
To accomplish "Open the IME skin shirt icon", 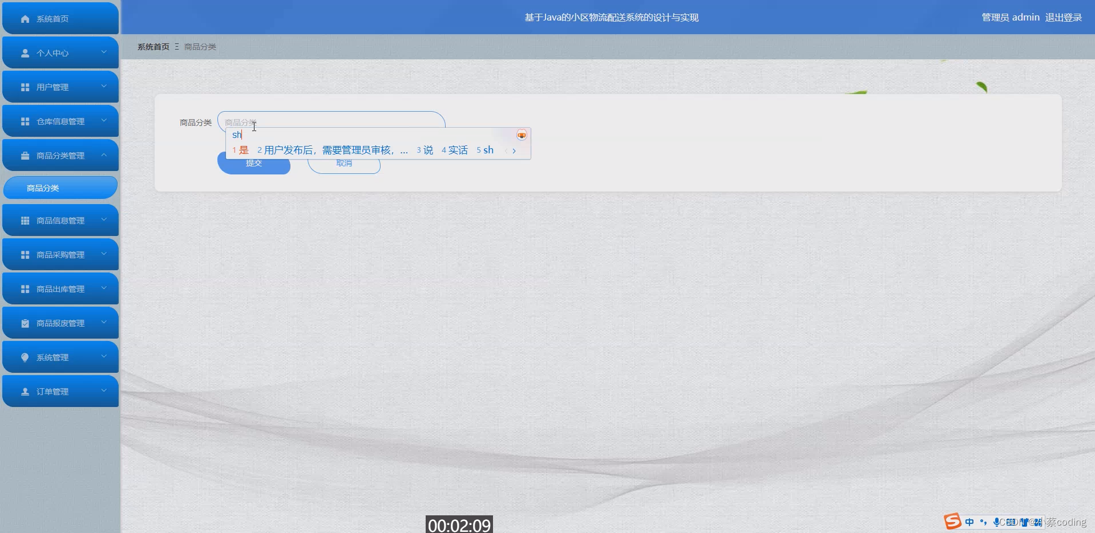I will click(x=1025, y=522).
